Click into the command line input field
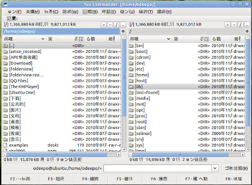Screen dimensions: 252x185 (x=157, y=168)
